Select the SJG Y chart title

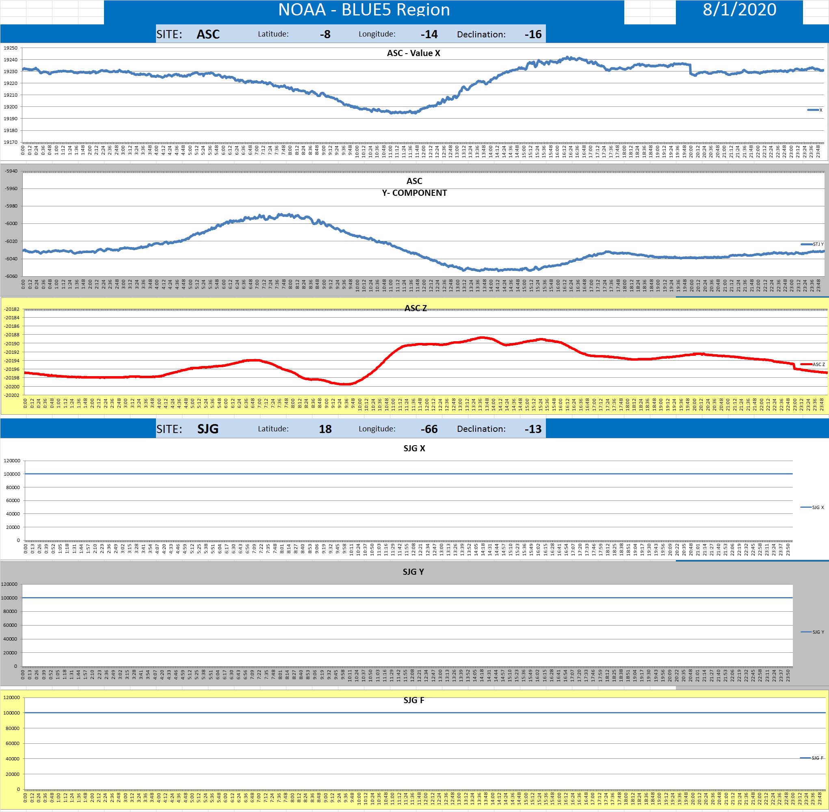point(413,572)
